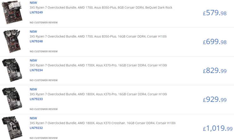Open the 8GB Corsair BeQuiet Dark Rock bundle title
Image resolution: width=234 pixels, height=140 pixels.
[101, 7]
